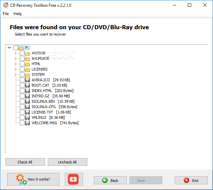Collapse the F: drive tree node

(9, 48)
